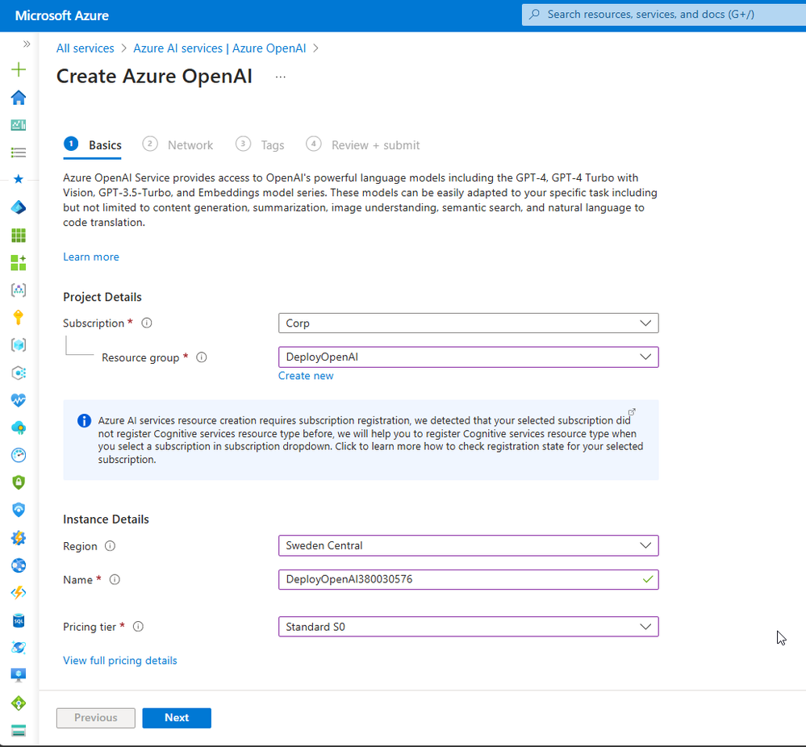806x747 pixels.
Task: Open Virtual machines monitor icon
Action: (19, 675)
